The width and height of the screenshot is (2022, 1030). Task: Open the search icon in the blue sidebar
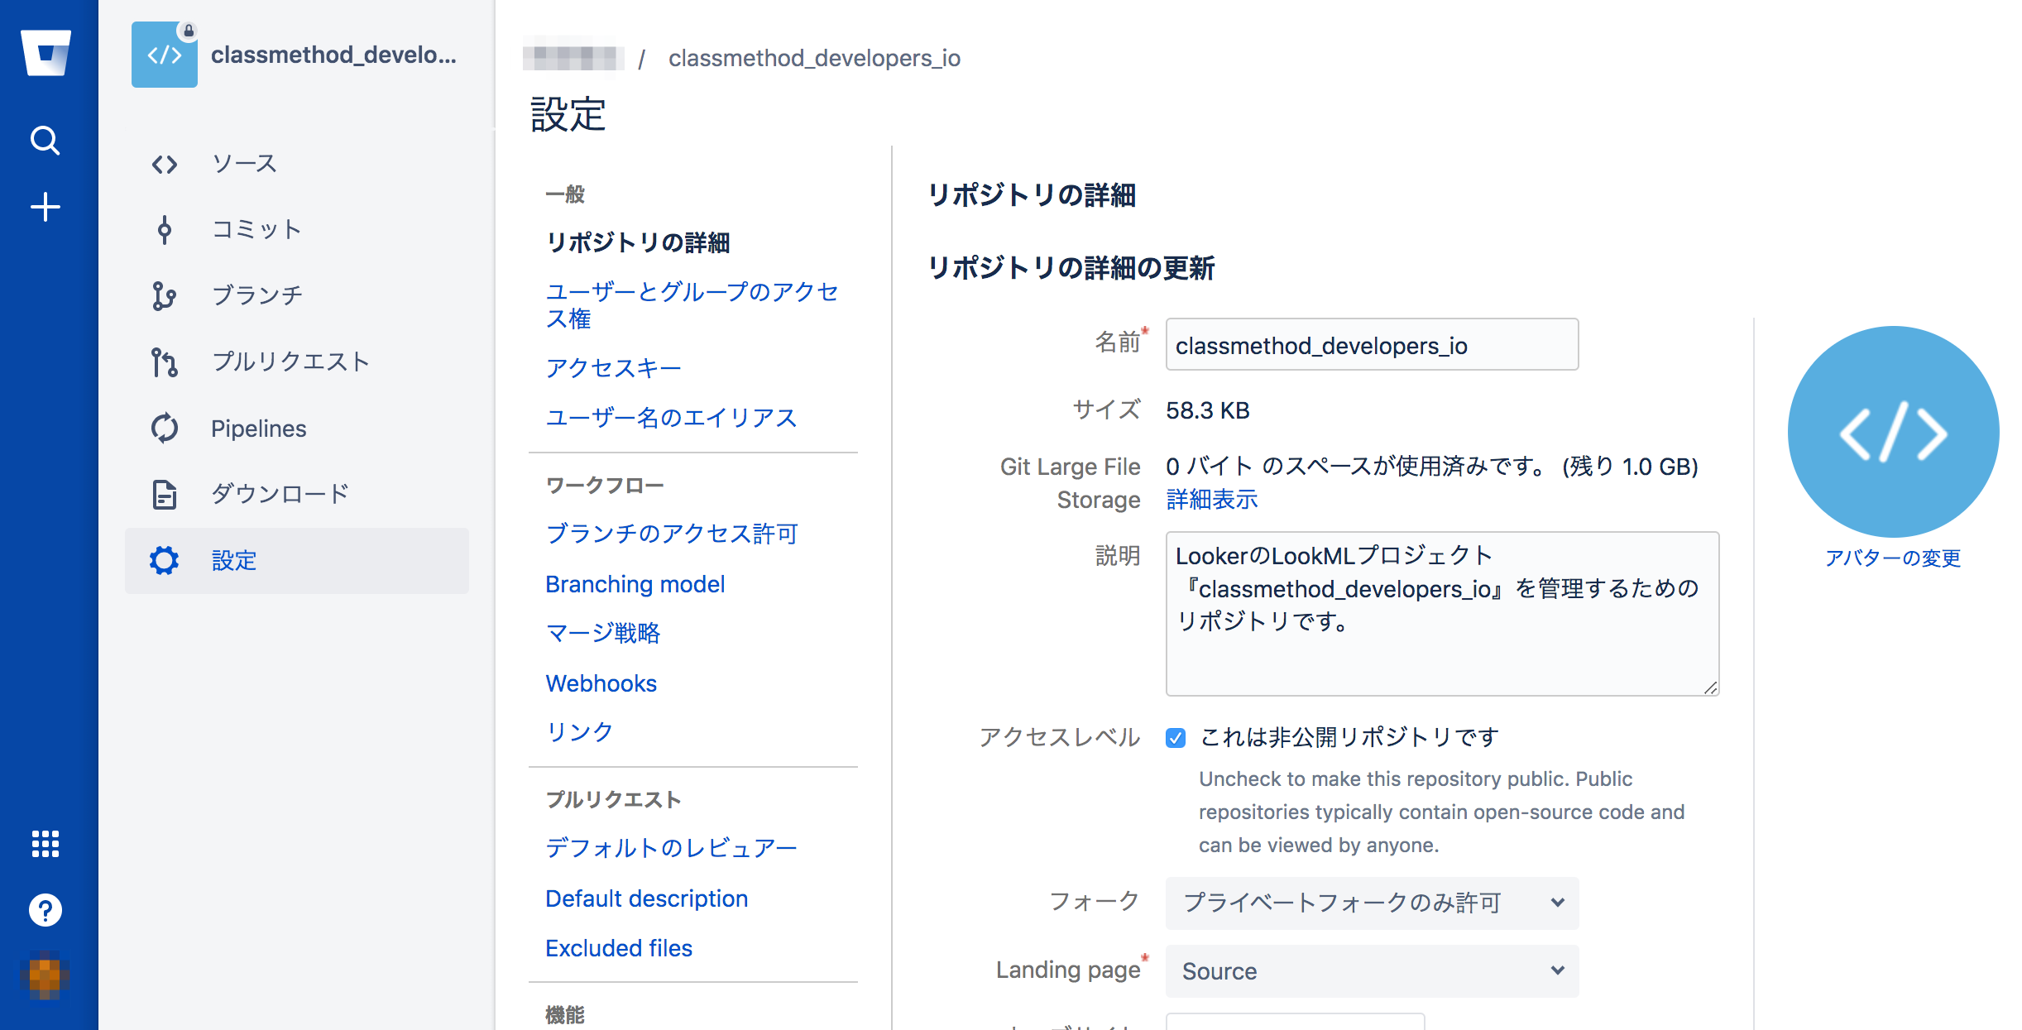(x=46, y=141)
